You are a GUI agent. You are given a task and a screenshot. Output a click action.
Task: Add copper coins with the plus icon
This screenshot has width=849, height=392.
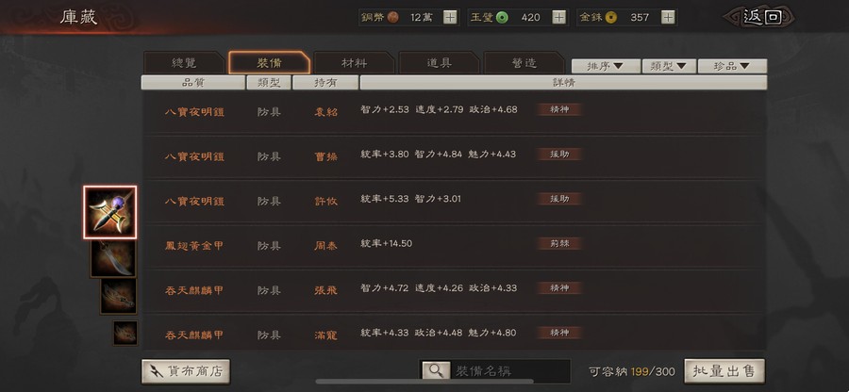click(450, 17)
